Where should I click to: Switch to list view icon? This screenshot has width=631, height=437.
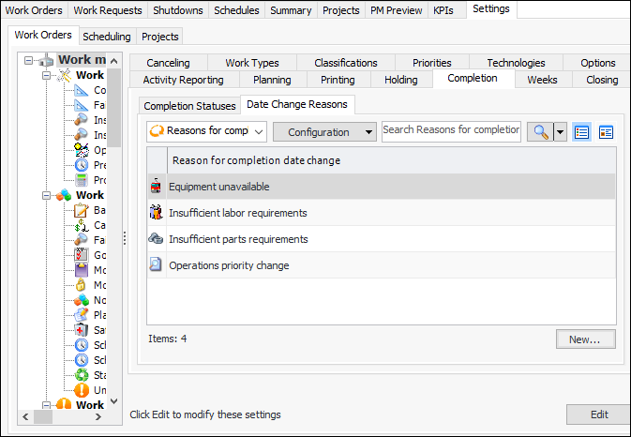point(582,132)
